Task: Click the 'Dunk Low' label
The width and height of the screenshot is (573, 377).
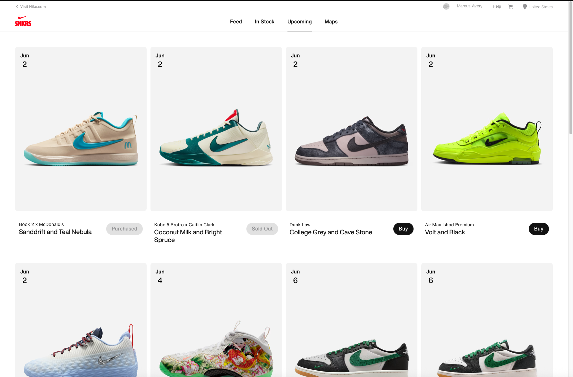Action: click(300, 225)
